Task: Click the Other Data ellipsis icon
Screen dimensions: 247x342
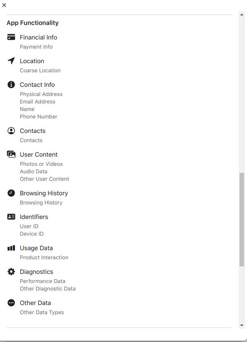Action: [12, 303]
